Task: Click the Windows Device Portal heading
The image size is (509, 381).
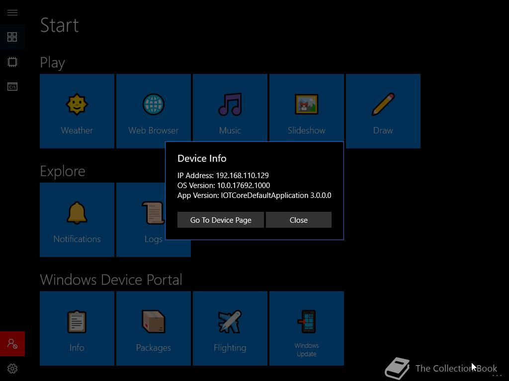Action: point(111,280)
